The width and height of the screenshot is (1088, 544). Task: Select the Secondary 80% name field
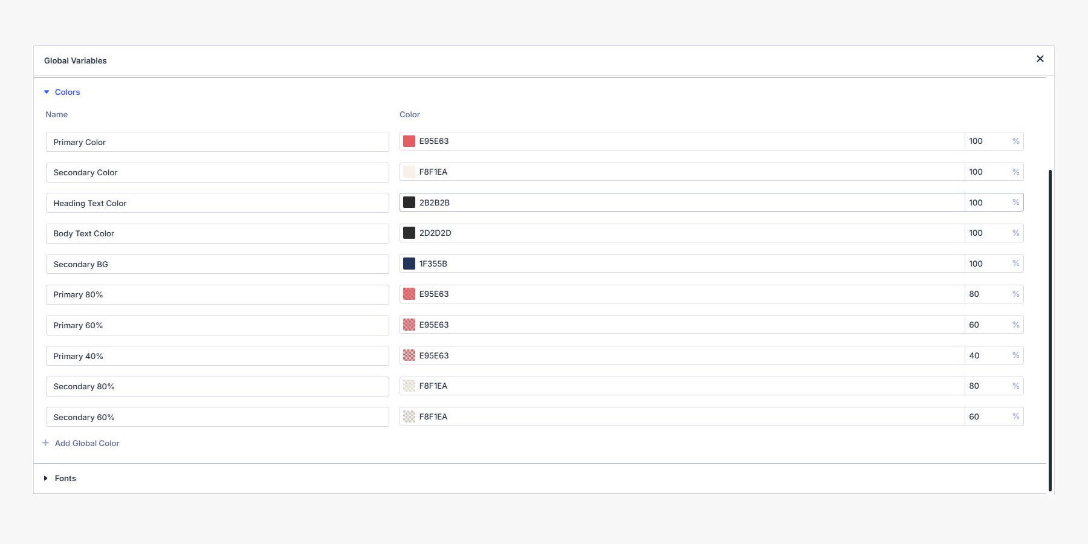[x=217, y=386]
